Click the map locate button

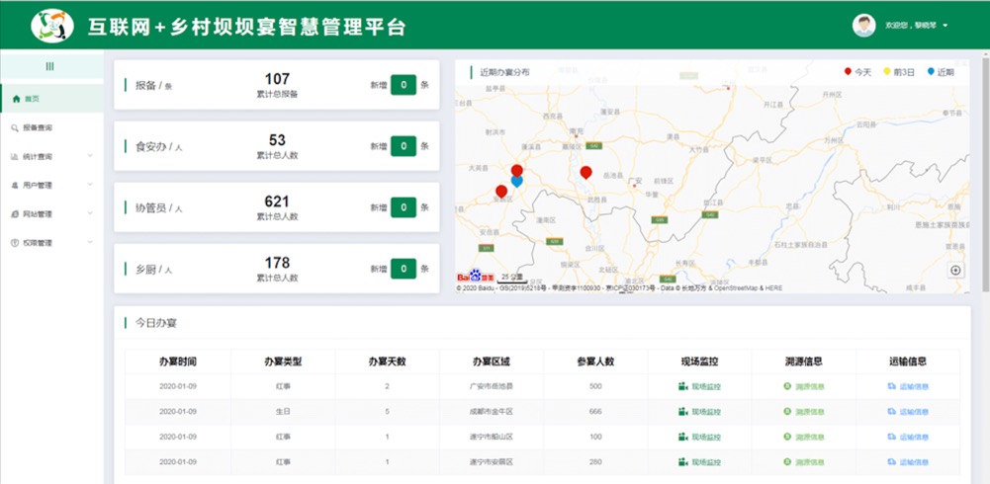955,270
